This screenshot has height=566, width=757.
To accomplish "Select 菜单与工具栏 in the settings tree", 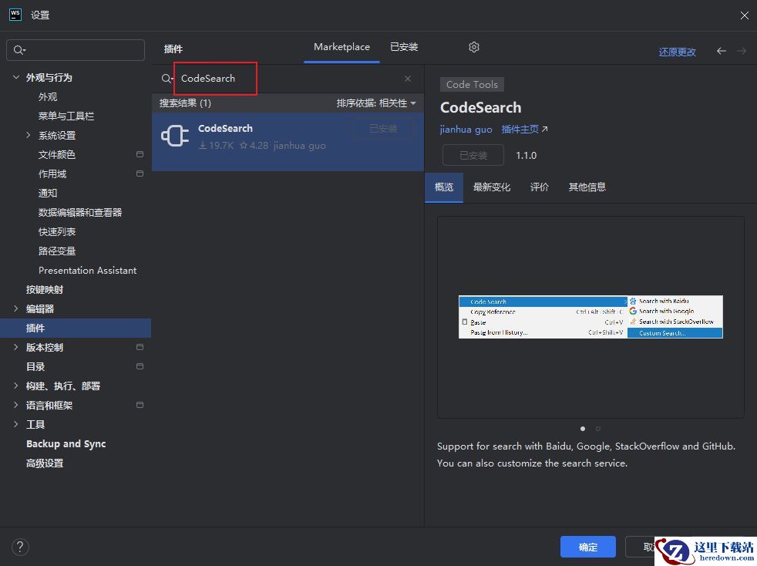I will pos(66,116).
